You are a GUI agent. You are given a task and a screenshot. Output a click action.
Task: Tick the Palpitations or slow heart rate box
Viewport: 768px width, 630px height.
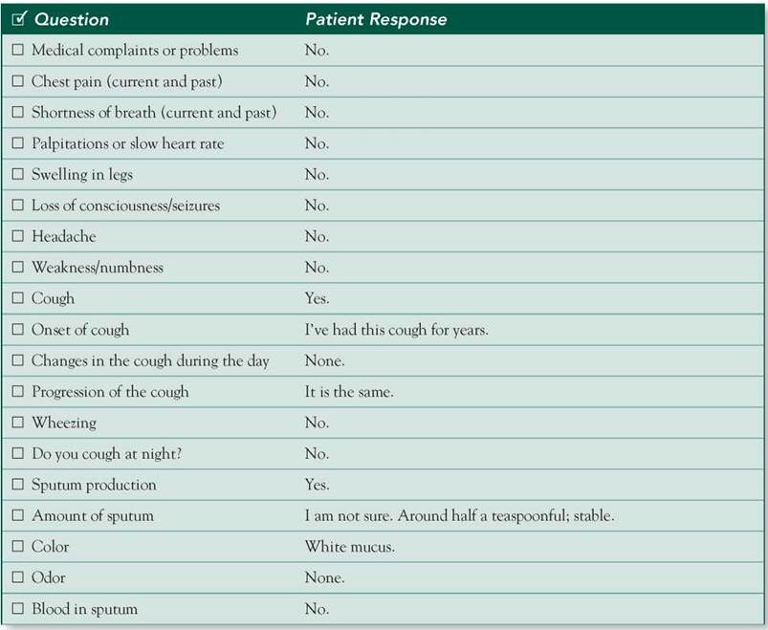point(17,142)
